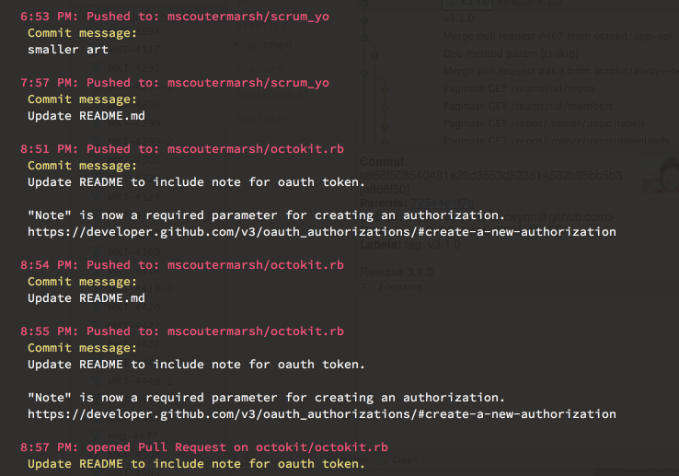Expand the origin remote in the background sidebar

pos(236,44)
